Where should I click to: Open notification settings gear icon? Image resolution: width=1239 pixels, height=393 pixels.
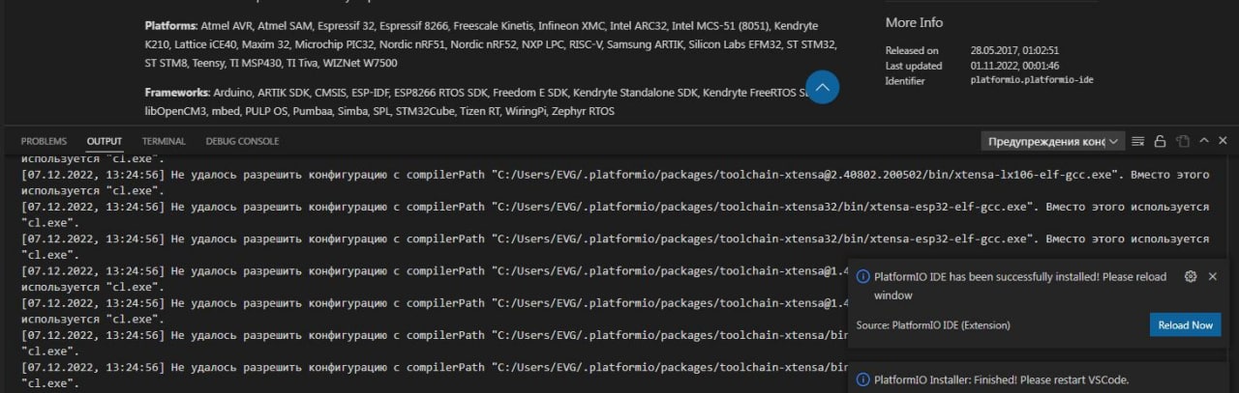(x=1191, y=277)
